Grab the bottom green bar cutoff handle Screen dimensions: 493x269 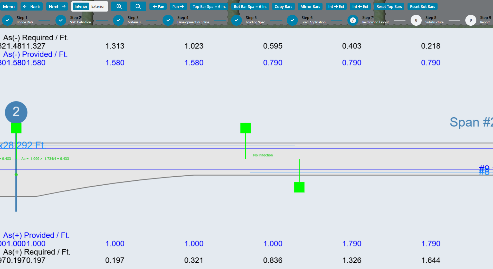pyautogui.click(x=299, y=187)
